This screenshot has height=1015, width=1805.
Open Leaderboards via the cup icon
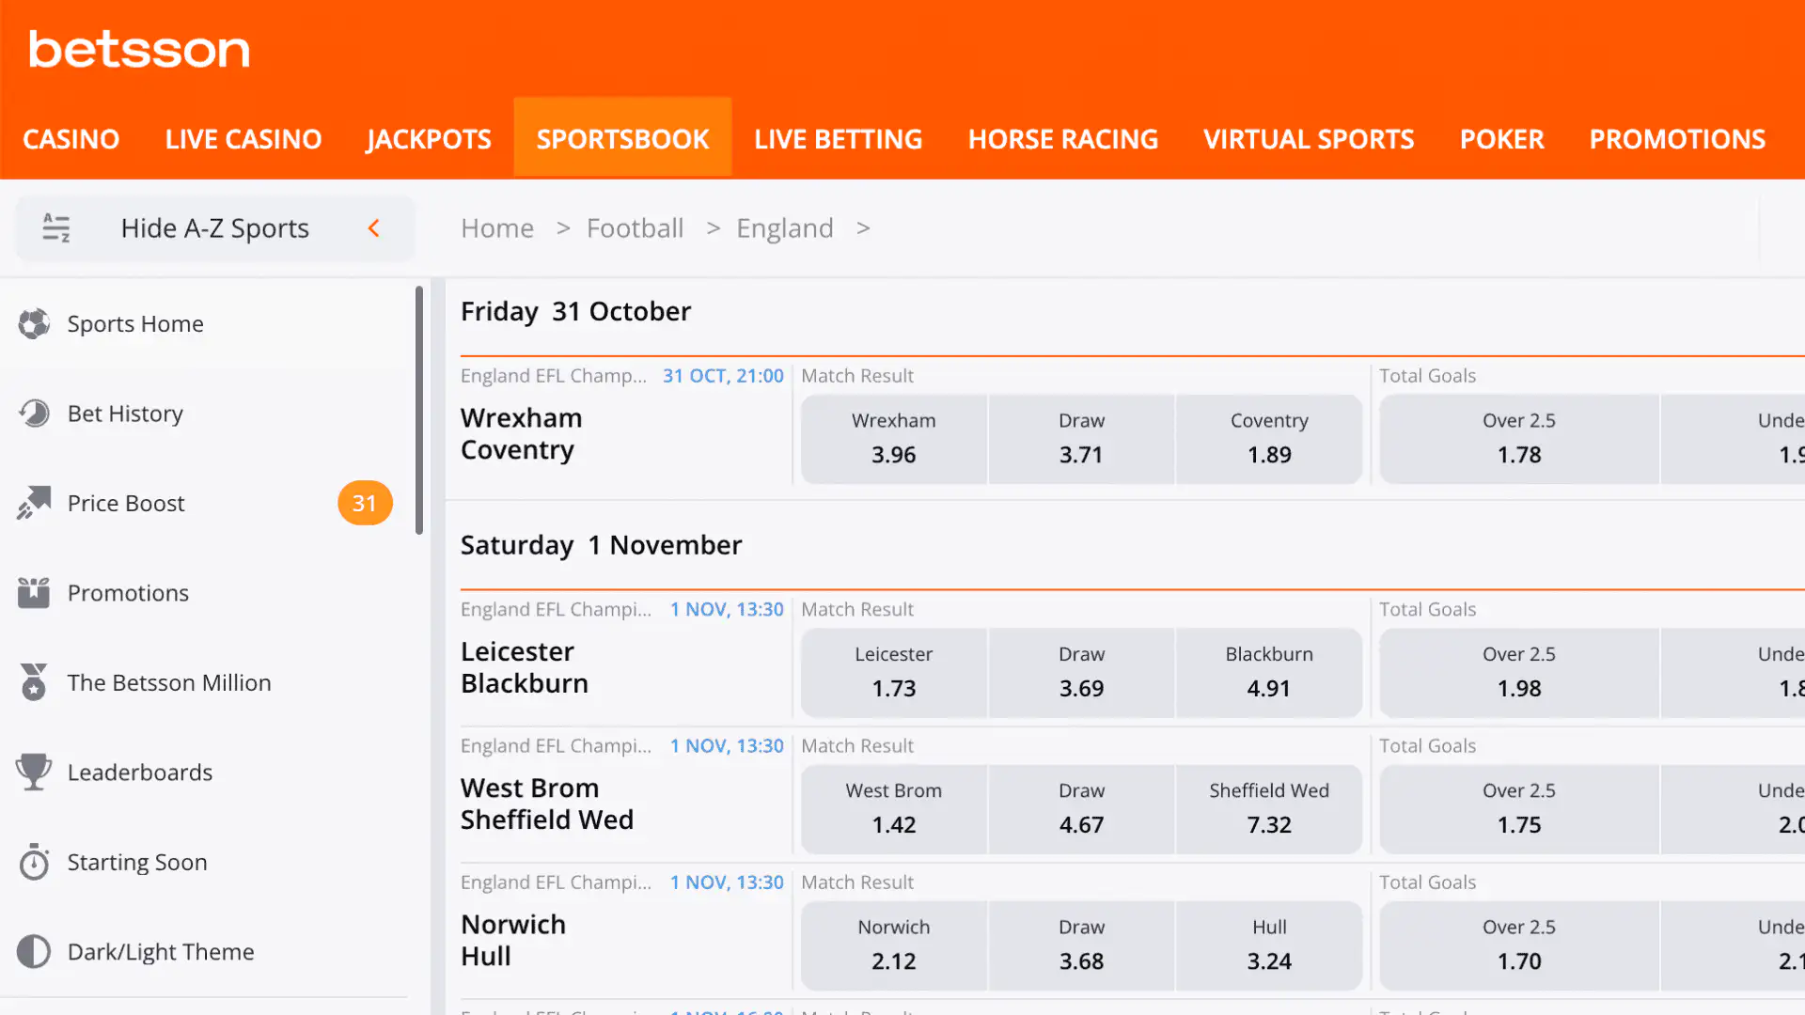[34, 772]
